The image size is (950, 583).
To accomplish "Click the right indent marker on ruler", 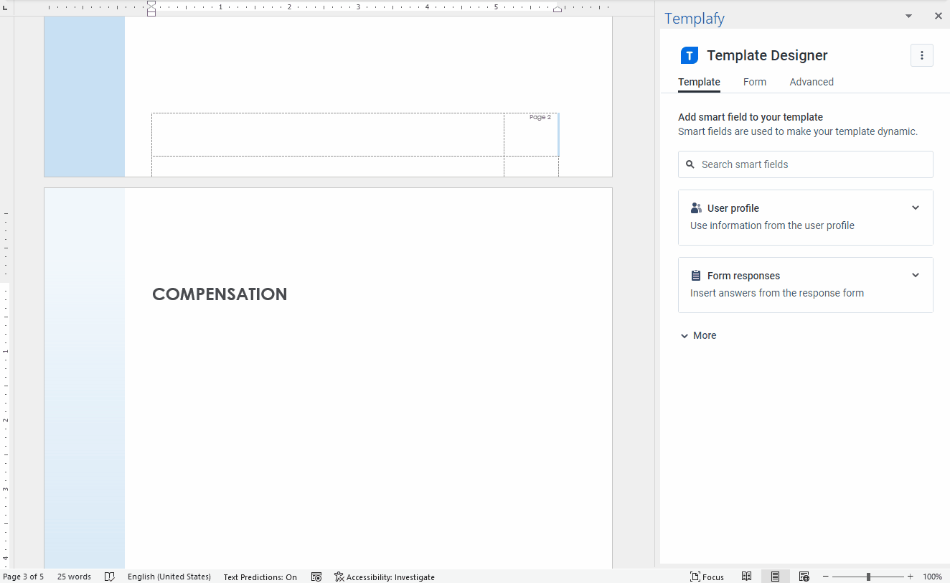I will pyautogui.click(x=558, y=9).
